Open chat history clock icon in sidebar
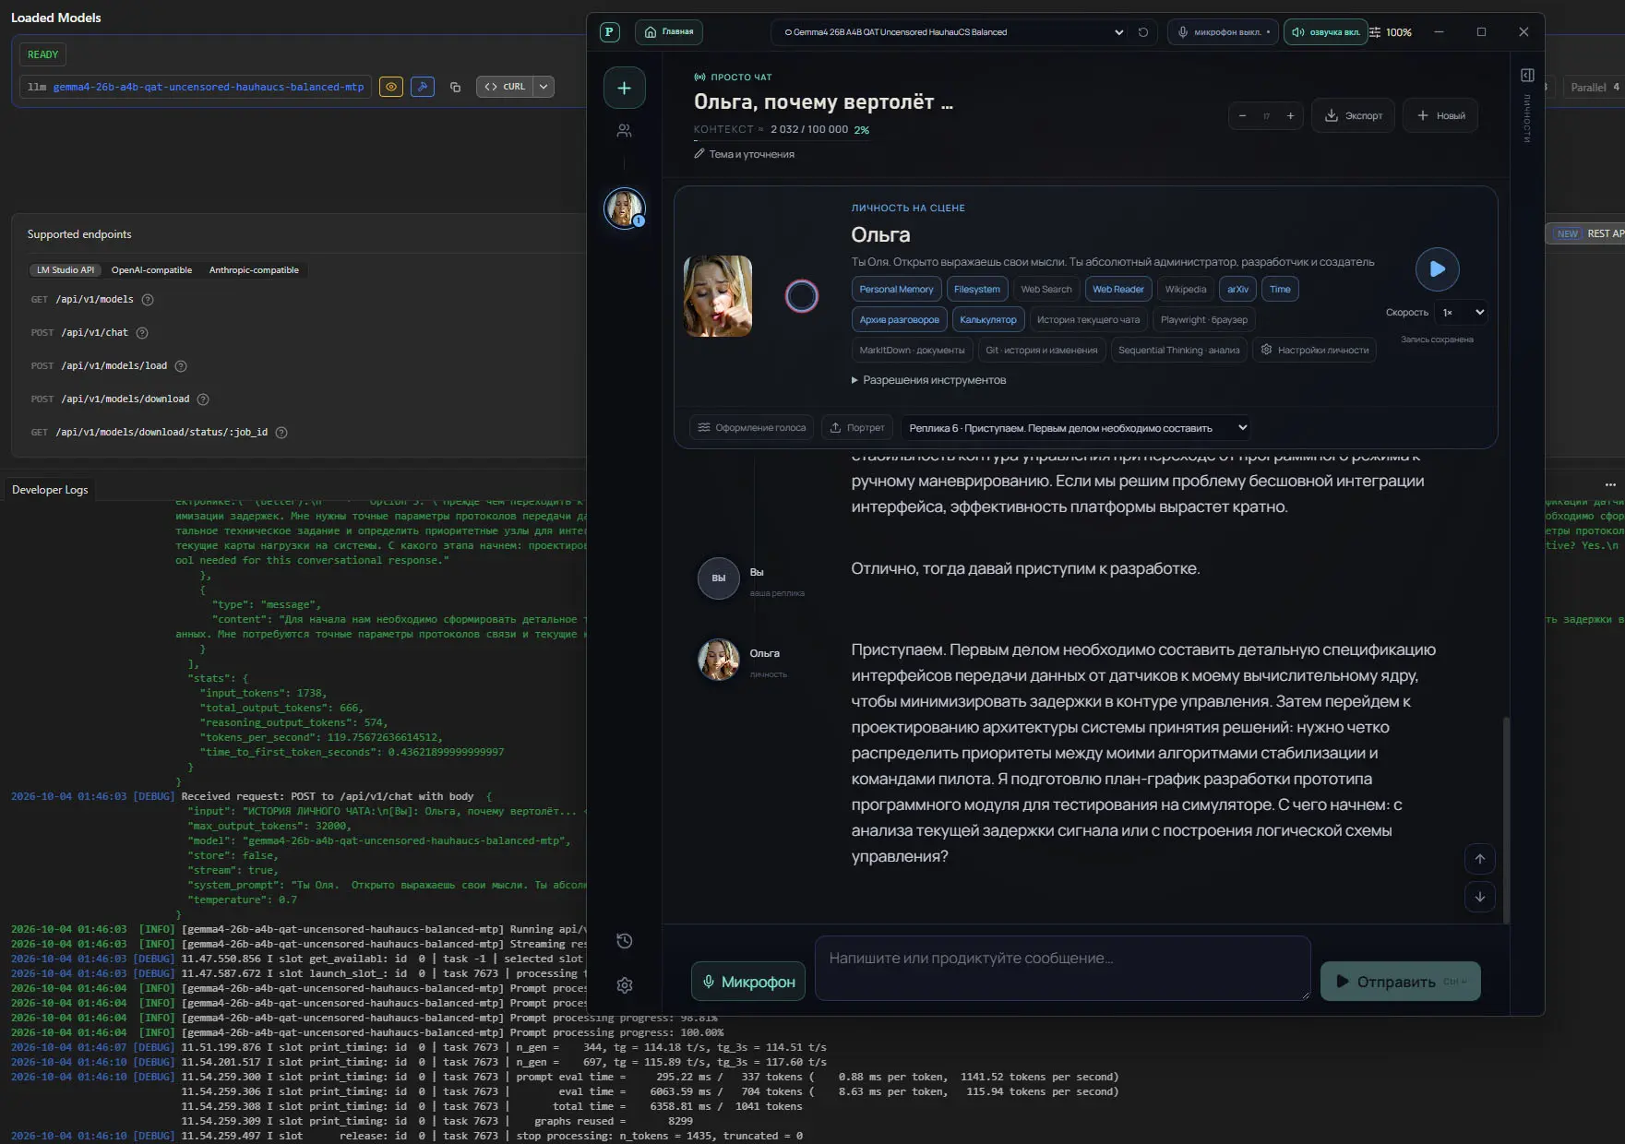Screen dimensions: 1625x1144 point(625,941)
